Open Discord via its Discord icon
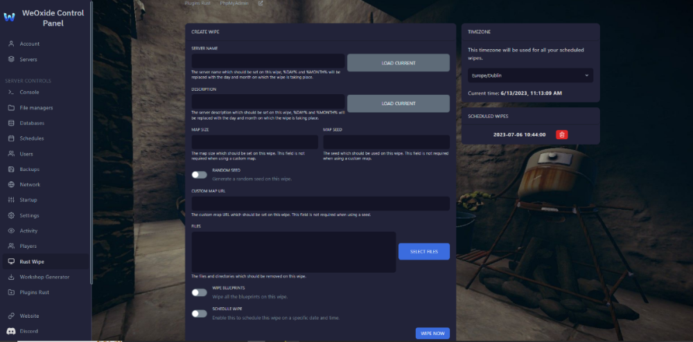The height and width of the screenshot is (342, 693). [x=11, y=331]
